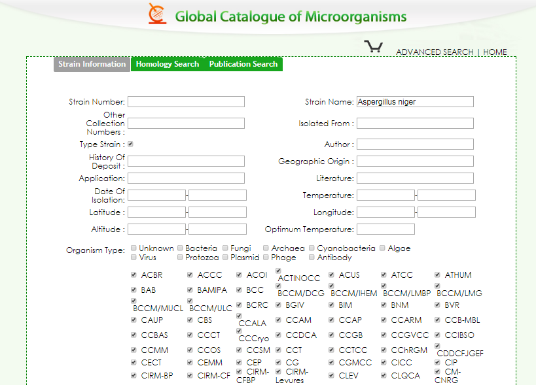Switch to Homology Search tab
The height and width of the screenshot is (385, 536).
coord(168,64)
